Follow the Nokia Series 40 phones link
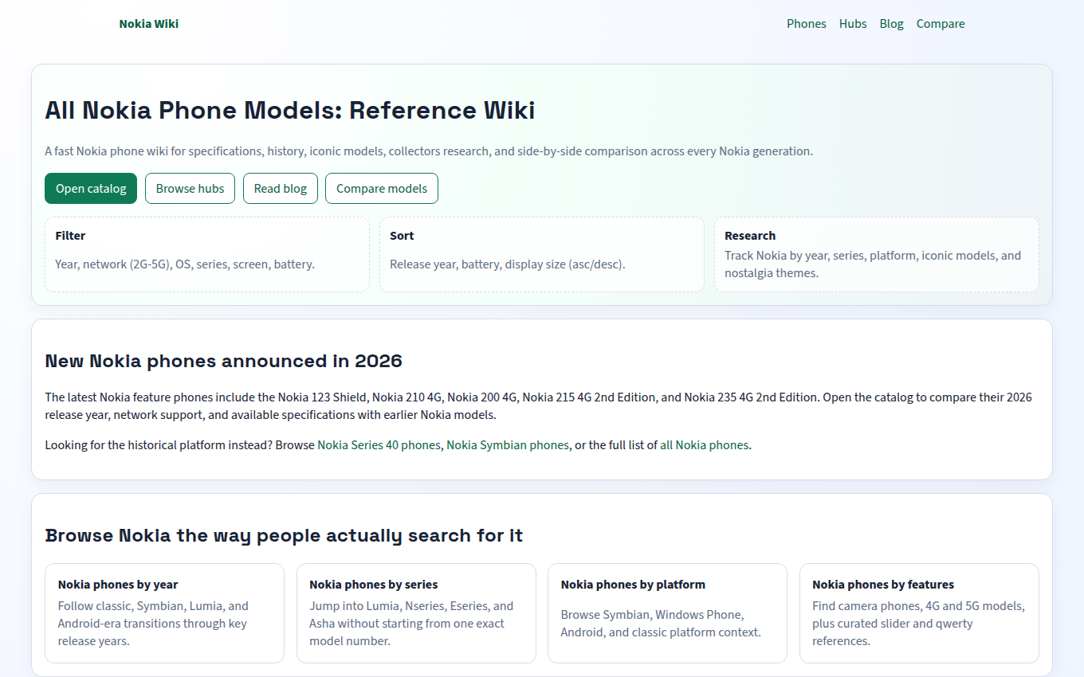The height and width of the screenshot is (677, 1084). pos(379,445)
